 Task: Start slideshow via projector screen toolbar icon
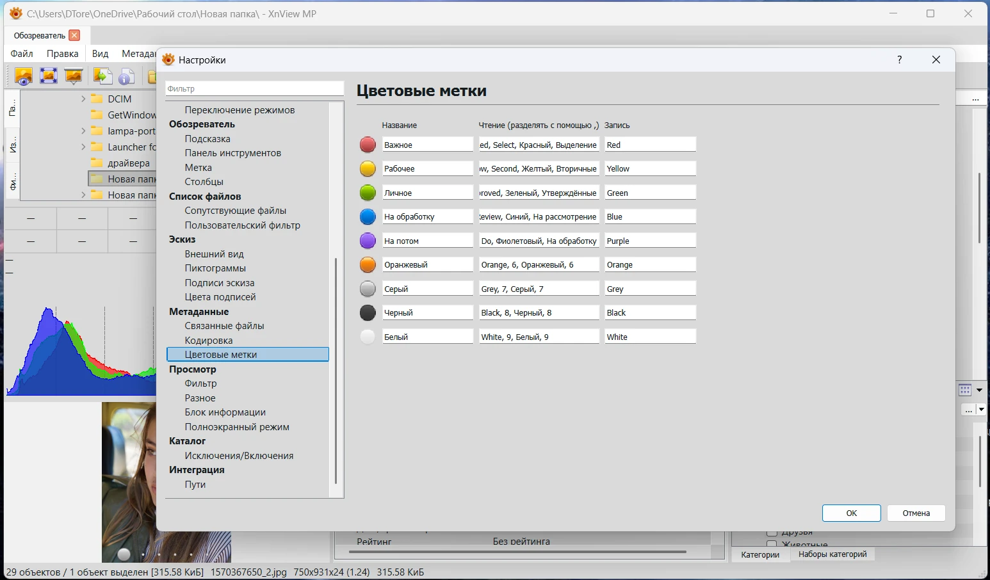click(74, 76)
